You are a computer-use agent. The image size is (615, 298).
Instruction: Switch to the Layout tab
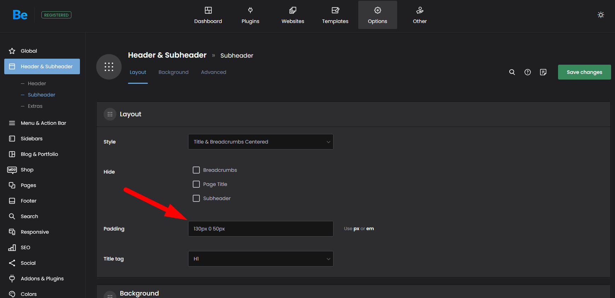[x=138, y=72]
